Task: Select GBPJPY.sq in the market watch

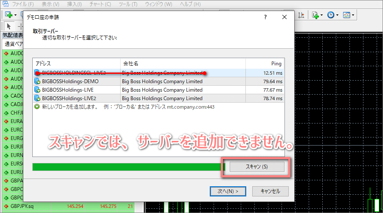Action: (x=22, y=206)
